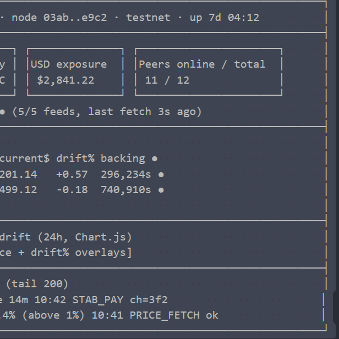Click the feed status dot before 5/5 feeds

tap(2, 112)
